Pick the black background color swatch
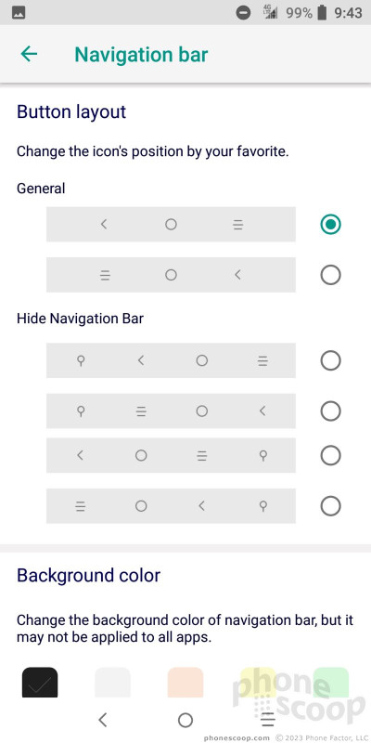371x743 pixels. pos(40,683)
